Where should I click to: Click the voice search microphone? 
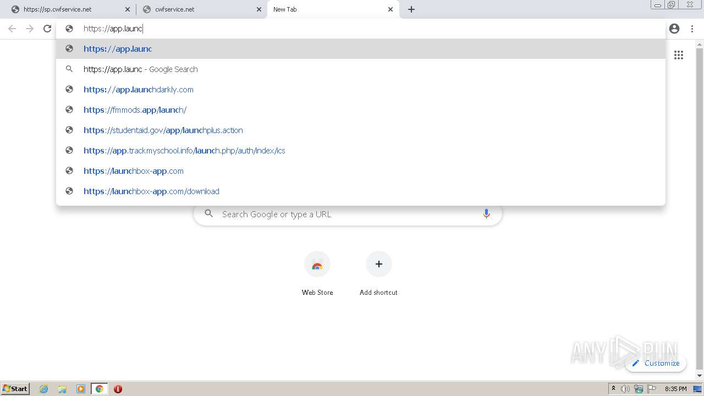click(x=486, y=214)
